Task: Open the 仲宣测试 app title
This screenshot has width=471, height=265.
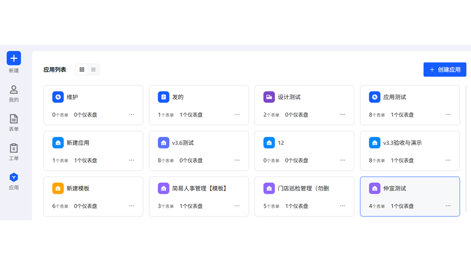Action: point(394,188)
